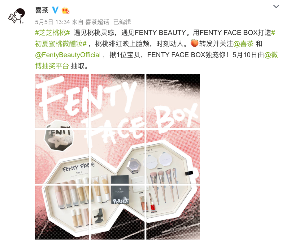Open the center image tile showing FACE lettering
The image size is (286, 242).
[x=118, y=157]
